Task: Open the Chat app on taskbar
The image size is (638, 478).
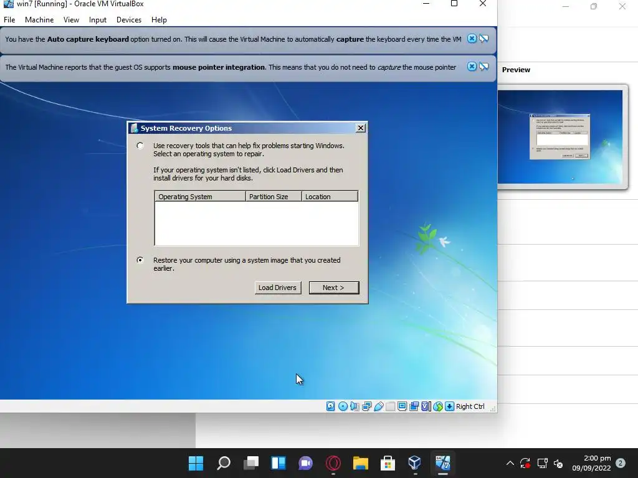Action: point(305,463)
